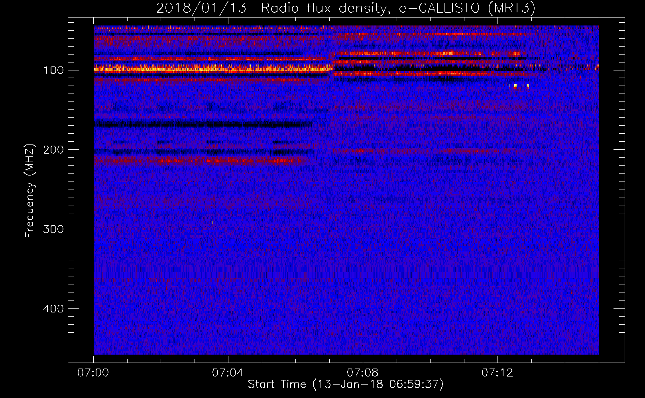Click the 300 frequency tick label
This screenshot has width=645, height=398.
coord(53,229)
